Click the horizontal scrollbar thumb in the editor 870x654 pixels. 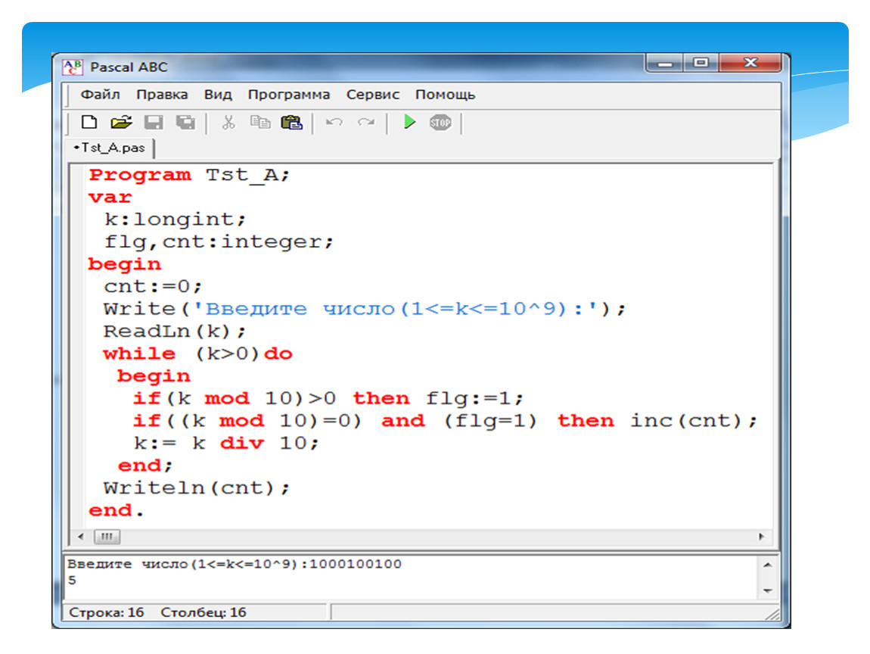(x=107, y=537)
